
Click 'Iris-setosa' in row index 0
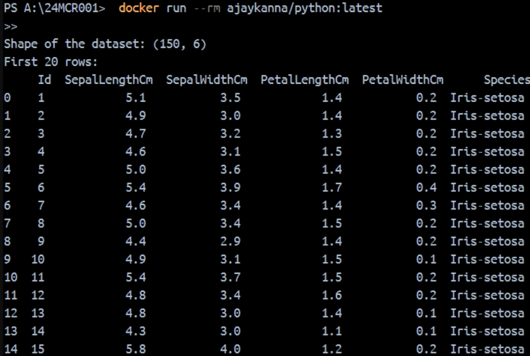pos(487,98)
